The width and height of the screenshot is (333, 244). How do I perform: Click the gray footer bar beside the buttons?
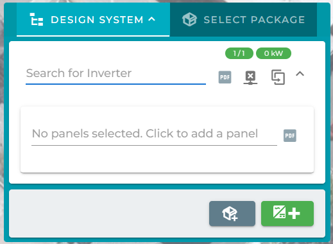pos(107,213)
